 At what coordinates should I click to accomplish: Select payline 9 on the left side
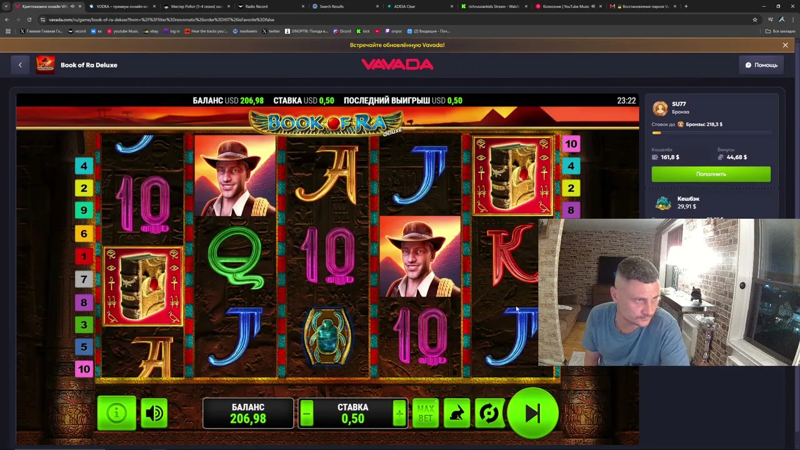coord(84,211)
